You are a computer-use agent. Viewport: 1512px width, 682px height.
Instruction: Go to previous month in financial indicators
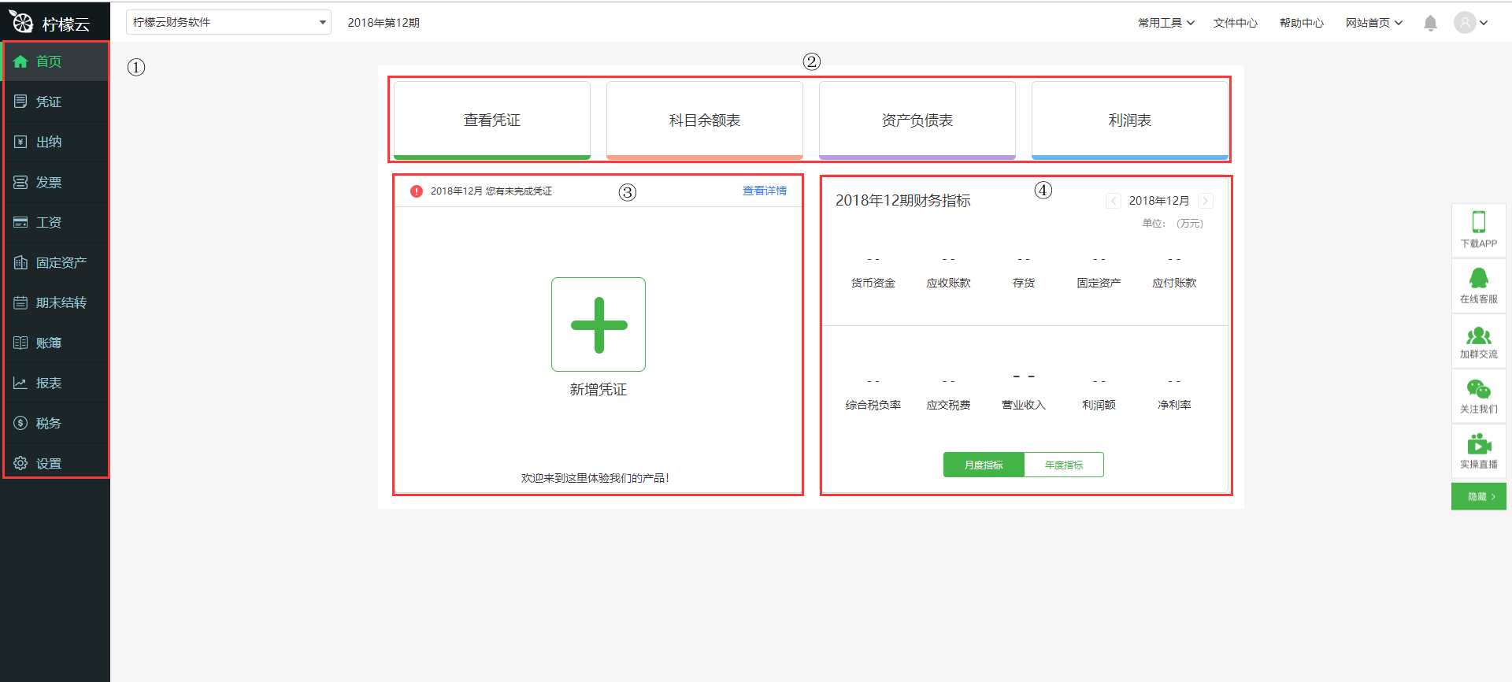1114,201
